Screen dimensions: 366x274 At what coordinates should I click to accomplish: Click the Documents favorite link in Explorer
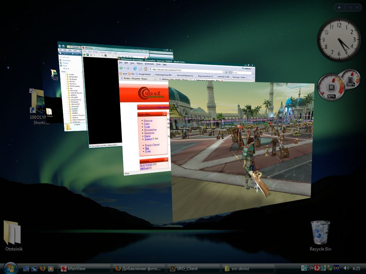click(x=66, y=60)
